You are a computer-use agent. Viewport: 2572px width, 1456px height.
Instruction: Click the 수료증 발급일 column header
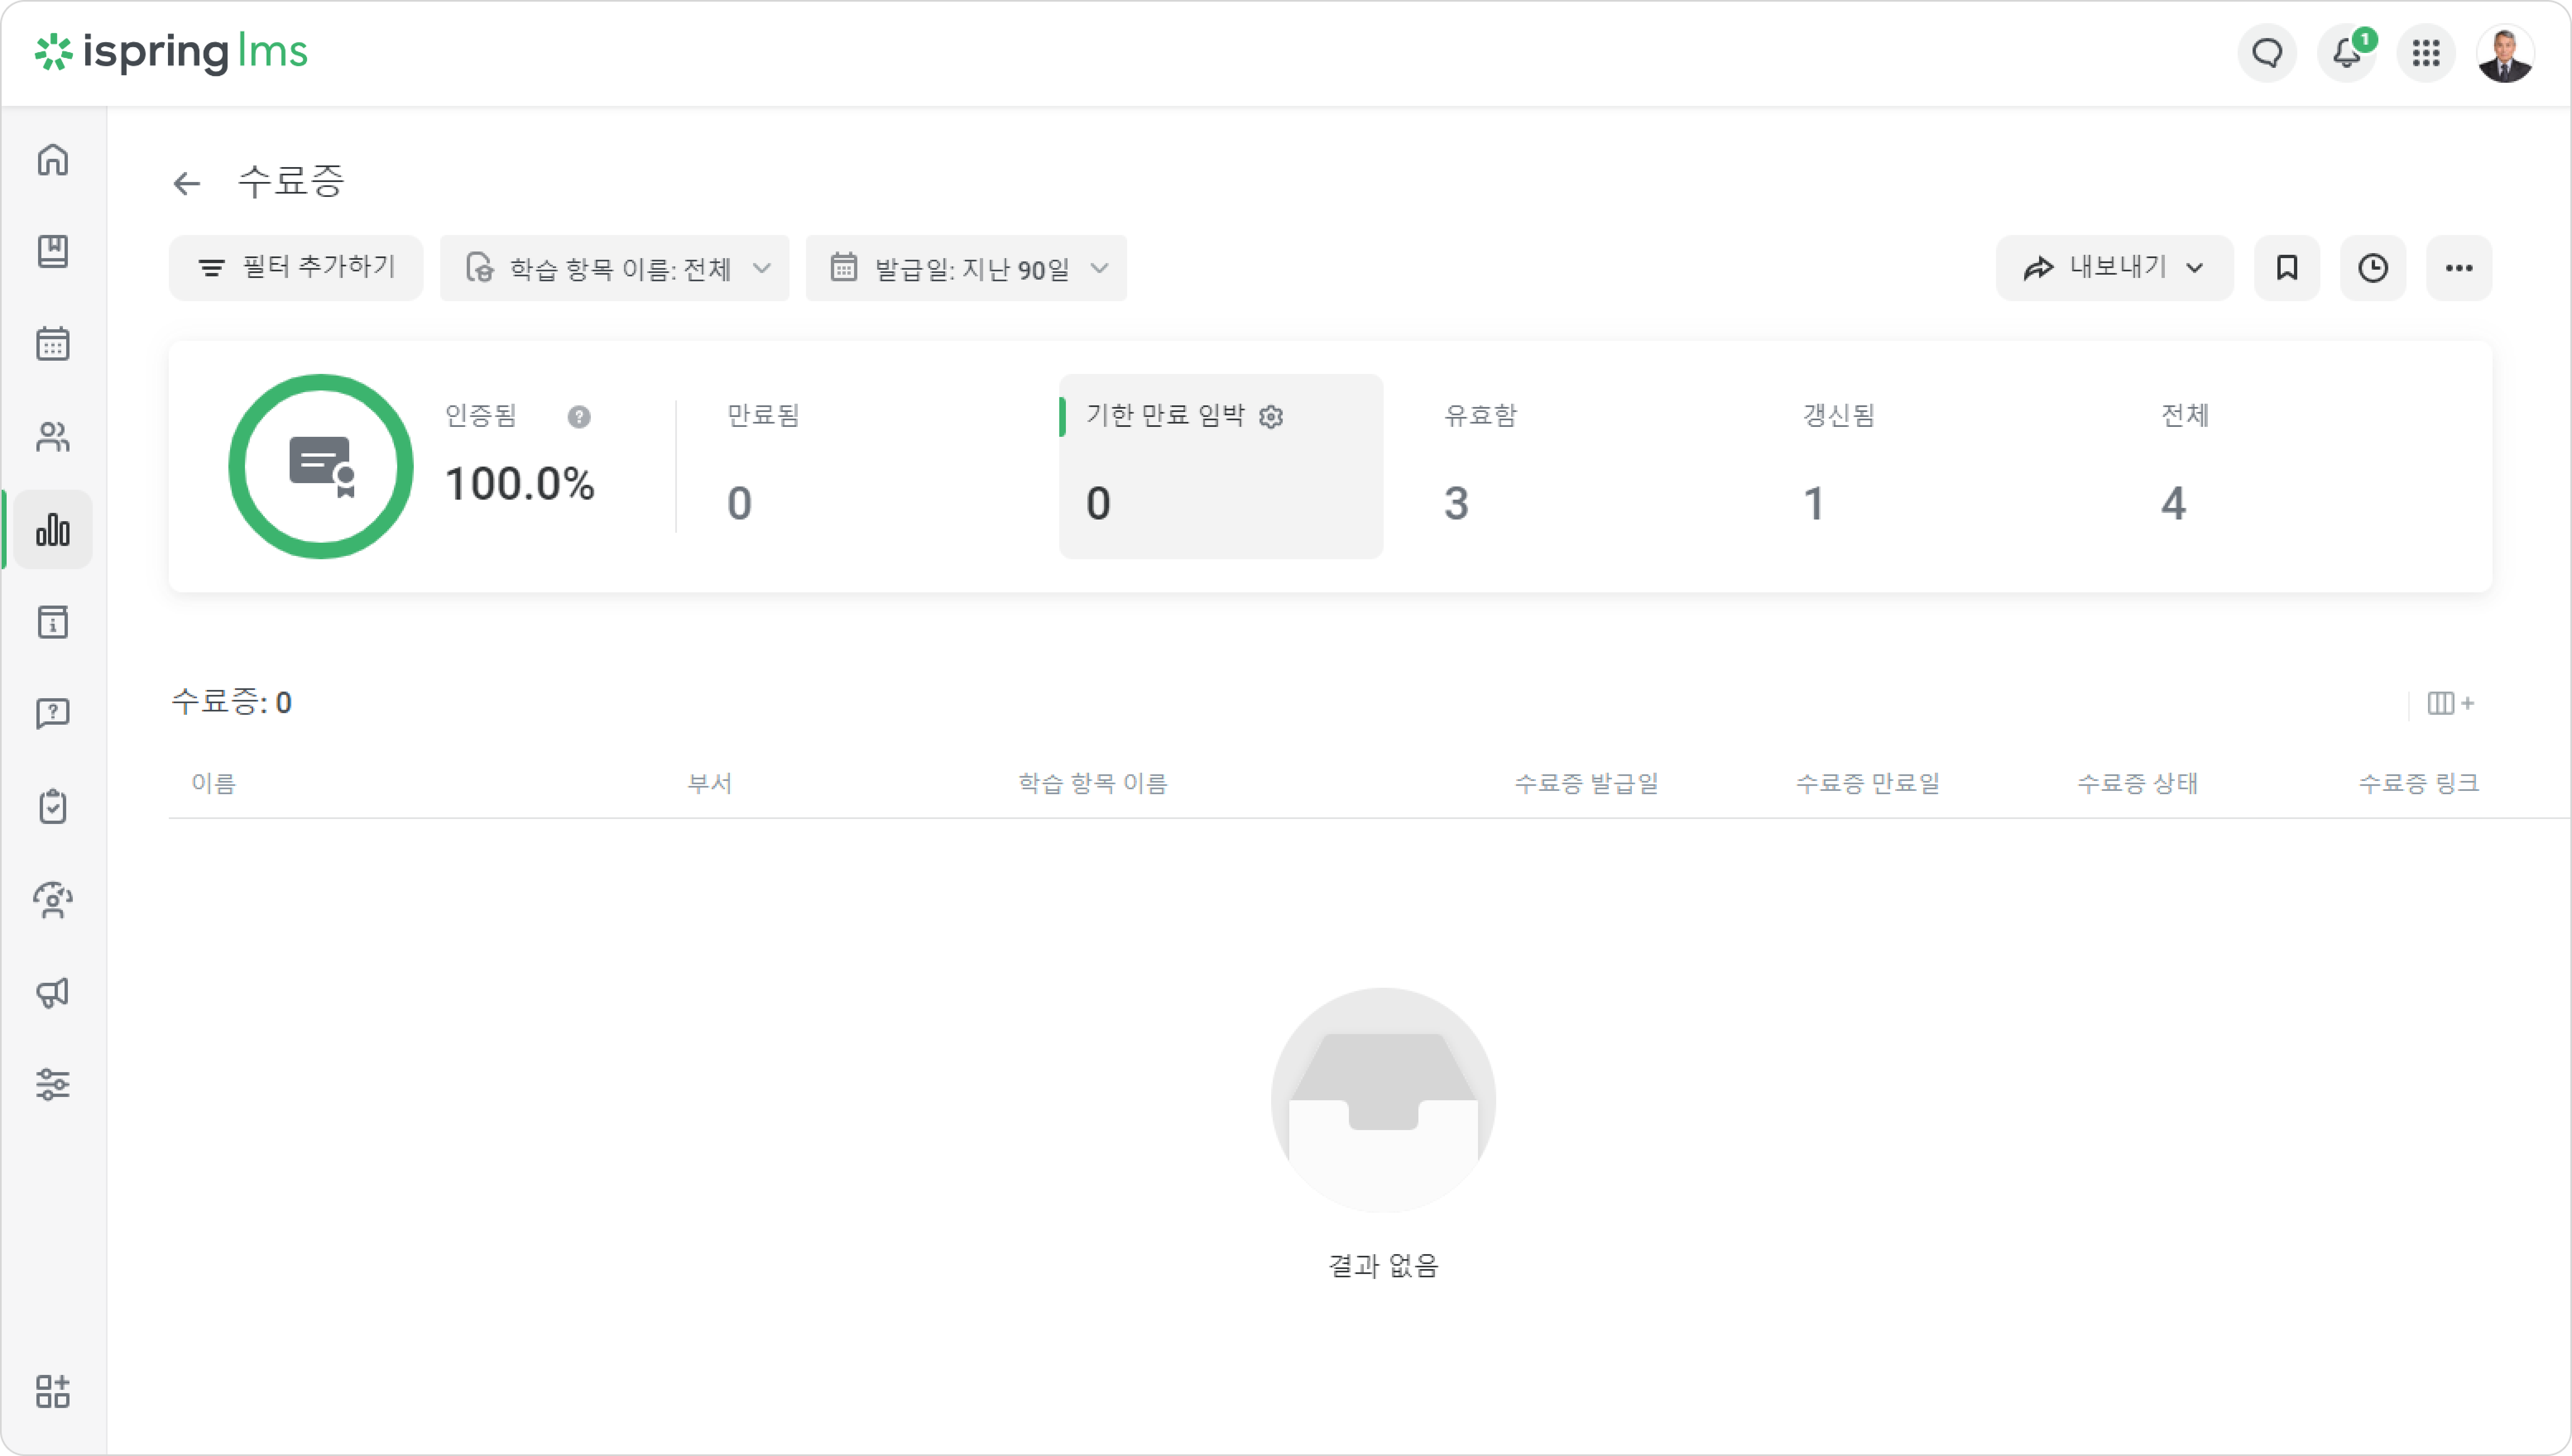tap(1587, 783)
